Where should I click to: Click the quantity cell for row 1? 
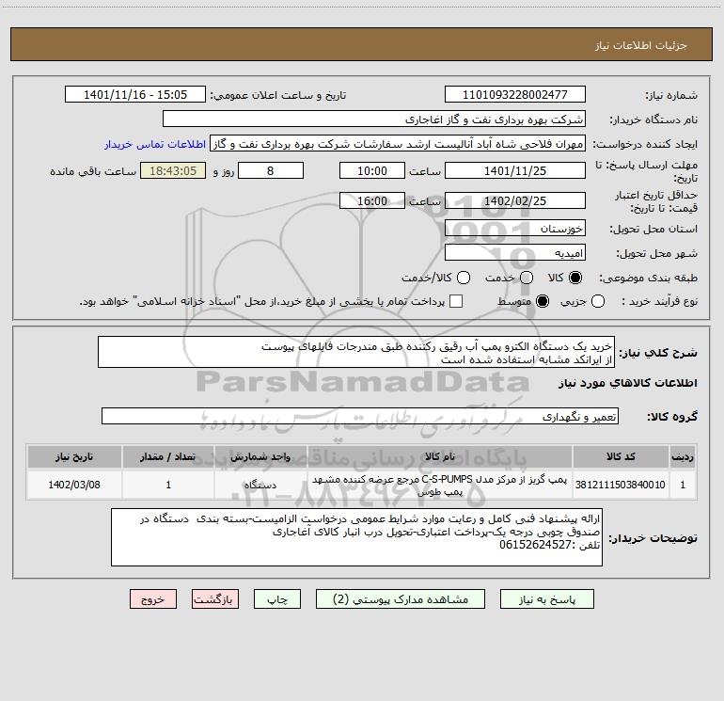(168, 485)
